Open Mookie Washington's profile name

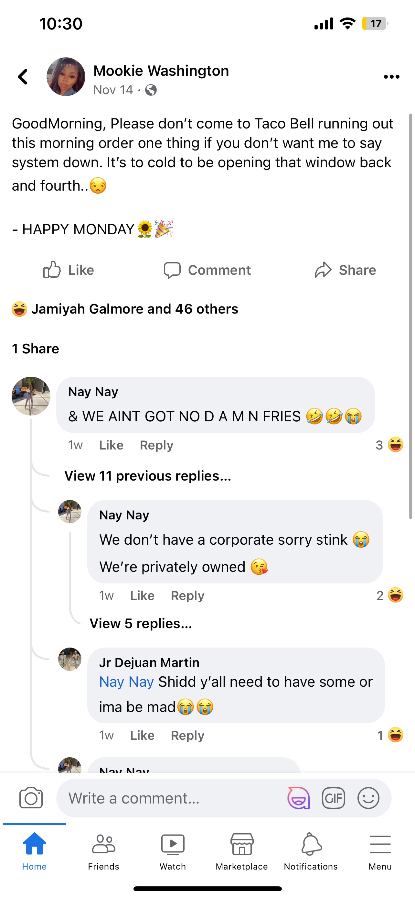161,71
